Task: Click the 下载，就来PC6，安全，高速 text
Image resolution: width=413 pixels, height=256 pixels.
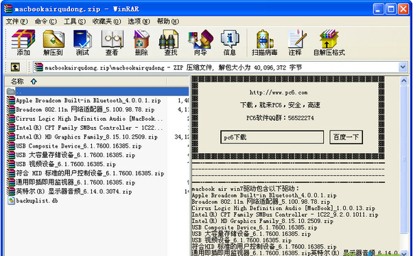Action: (280, 105)
